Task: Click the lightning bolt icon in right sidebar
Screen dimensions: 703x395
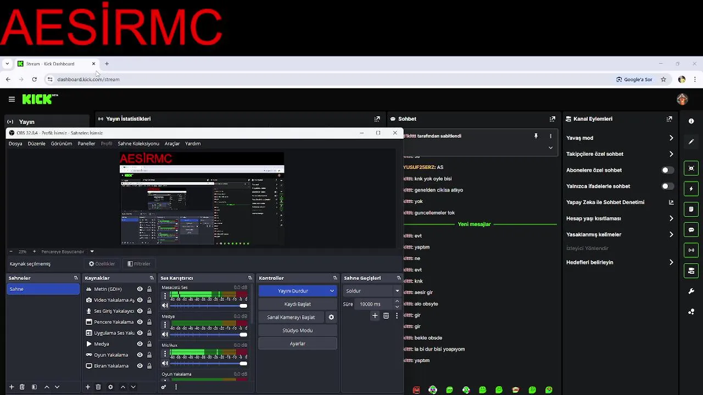Action: click(691, 189)
